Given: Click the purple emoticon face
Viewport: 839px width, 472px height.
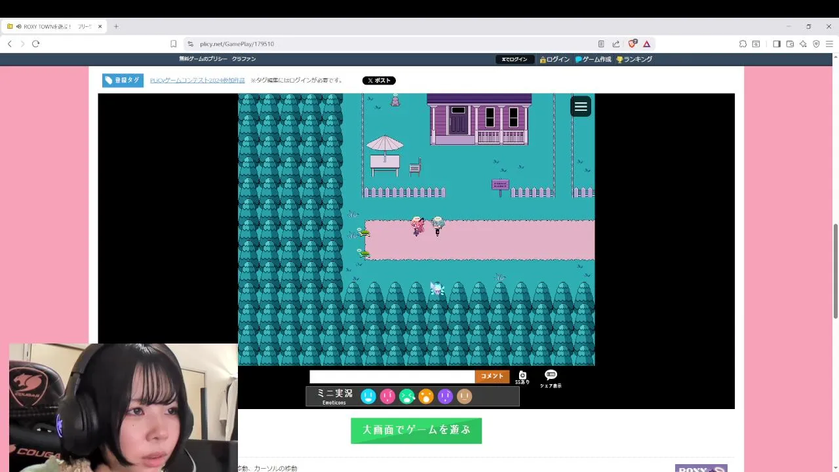Looking at the screenshot, I should (445, 396).
